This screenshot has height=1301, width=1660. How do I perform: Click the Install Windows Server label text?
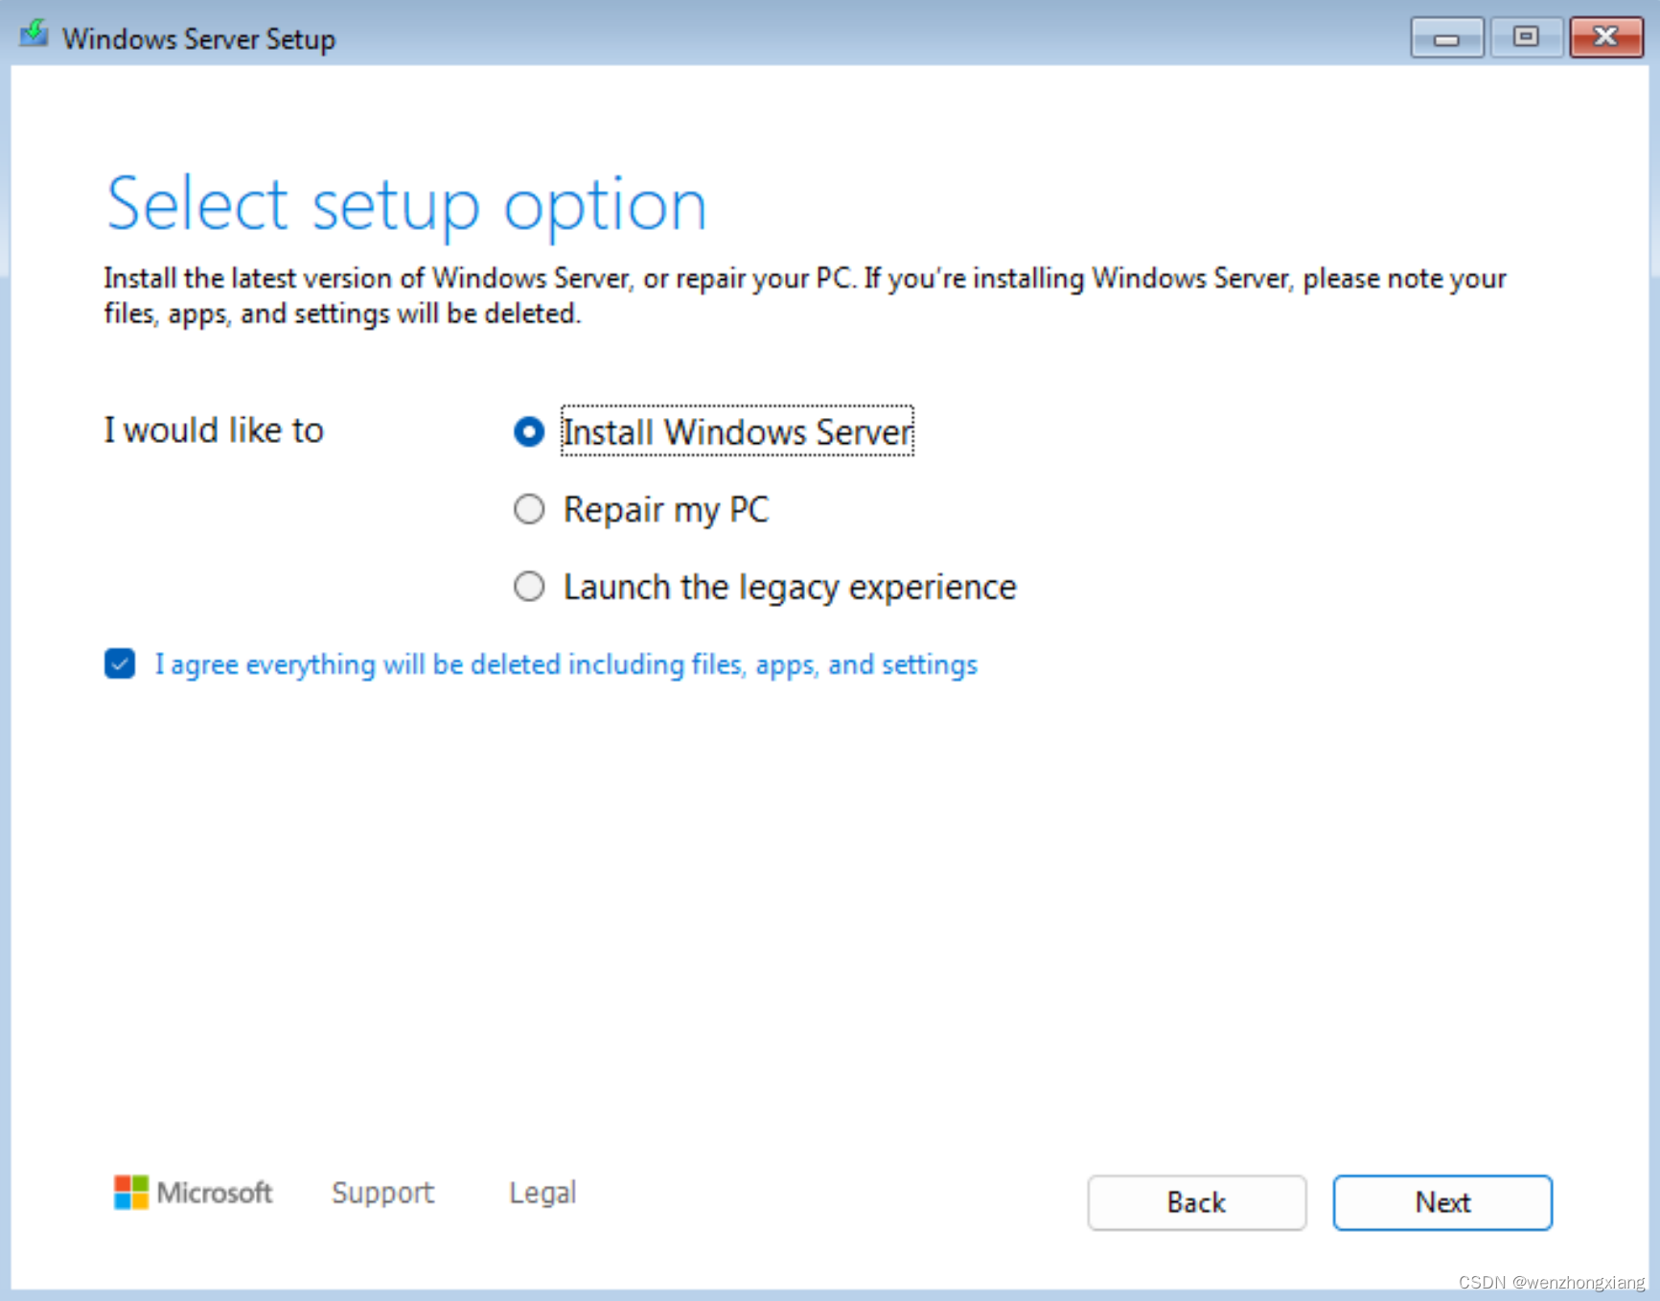(736, 431)
